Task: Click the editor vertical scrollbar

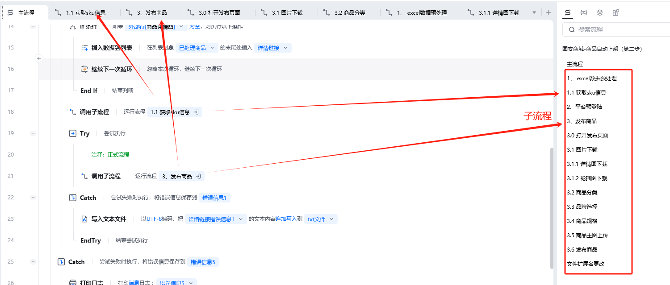Action: click(x=551, y=207)
